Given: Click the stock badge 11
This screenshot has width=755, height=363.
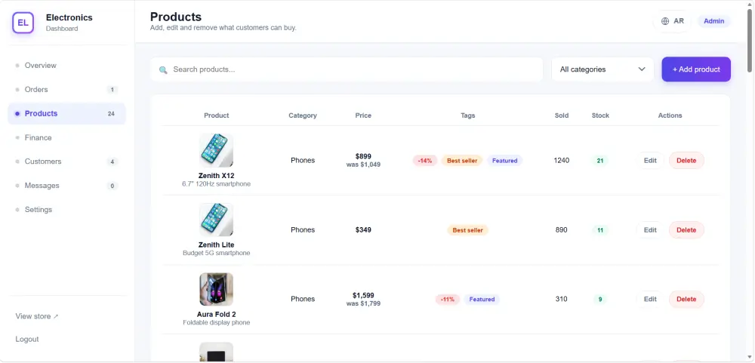Looking at the screenshot, I should [600, 230].
